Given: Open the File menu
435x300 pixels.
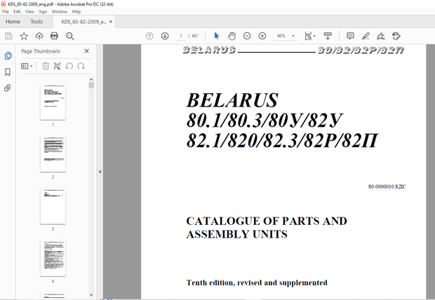Looking at the screenshot, I should pyautogui.click(x=6, y=12).
